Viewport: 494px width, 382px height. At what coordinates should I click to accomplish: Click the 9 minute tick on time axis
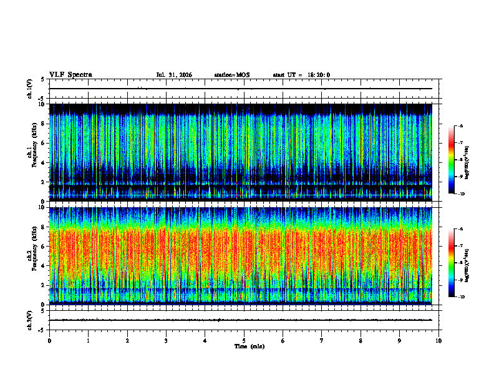pyautogui.click(x=399, y=341)
